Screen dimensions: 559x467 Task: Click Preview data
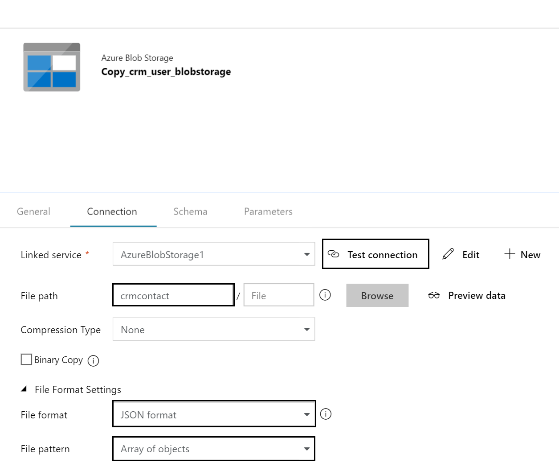click(x=467, y=295)
